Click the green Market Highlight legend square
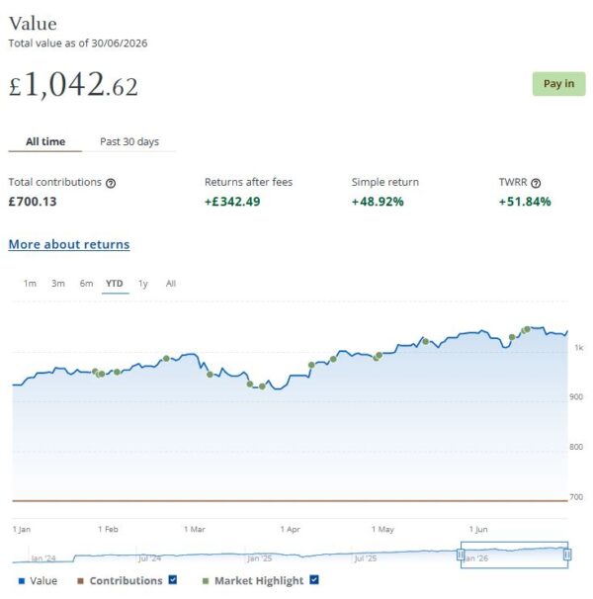593x599 pixels. coord(206,581)
